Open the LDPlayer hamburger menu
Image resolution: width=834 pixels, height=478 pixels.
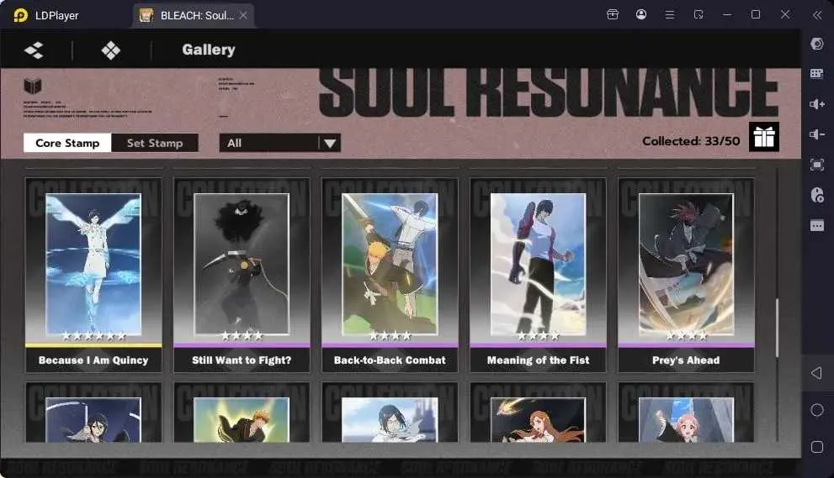tap(670, 15)
